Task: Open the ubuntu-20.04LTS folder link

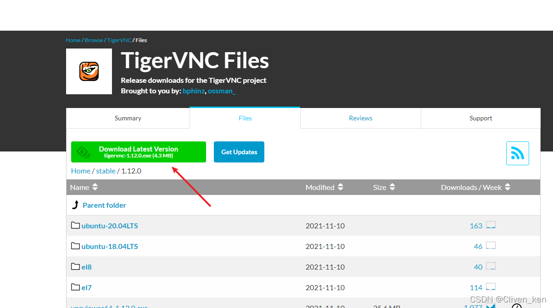Action: pyautogui.click(x=110, y=226)
